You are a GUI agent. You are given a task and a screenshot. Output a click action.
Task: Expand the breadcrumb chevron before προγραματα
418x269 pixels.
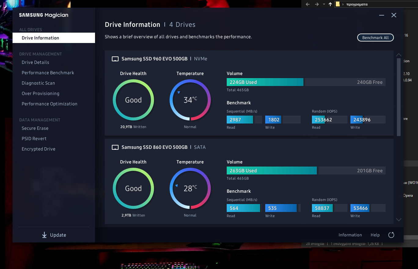tap(343, 4)
